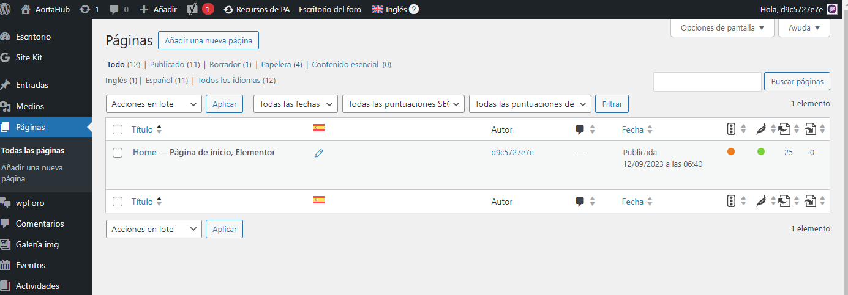Toggle the select-all checkbox in table footer
The image size is (848, 295).
pyautogui.click(x=118, y=202)
